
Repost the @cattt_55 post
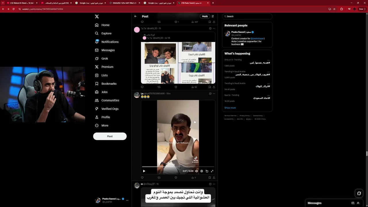(159, 87)
